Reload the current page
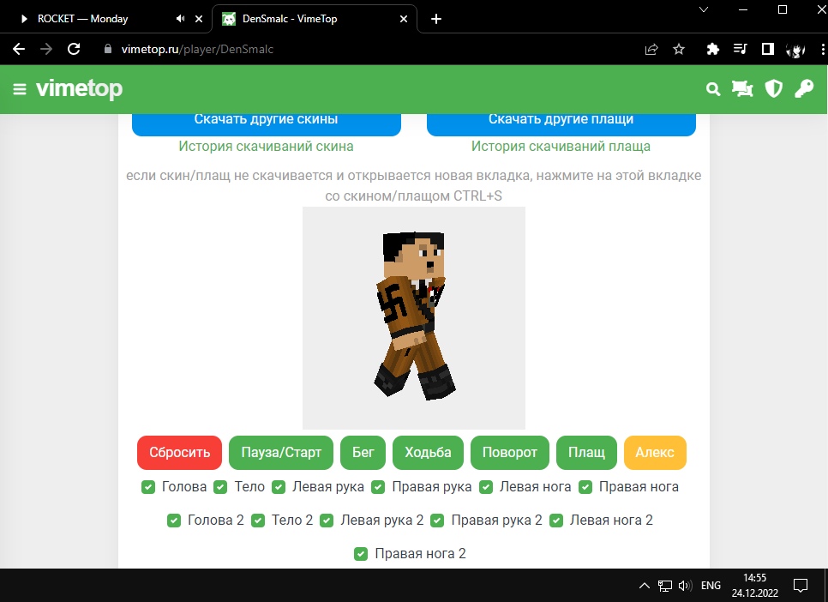Screen dimensions: 828x602 [74, 49]
